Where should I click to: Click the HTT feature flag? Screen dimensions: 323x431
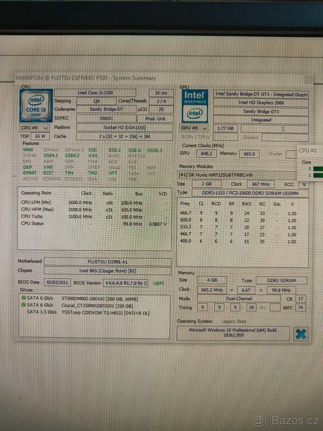tap(113, 173)
